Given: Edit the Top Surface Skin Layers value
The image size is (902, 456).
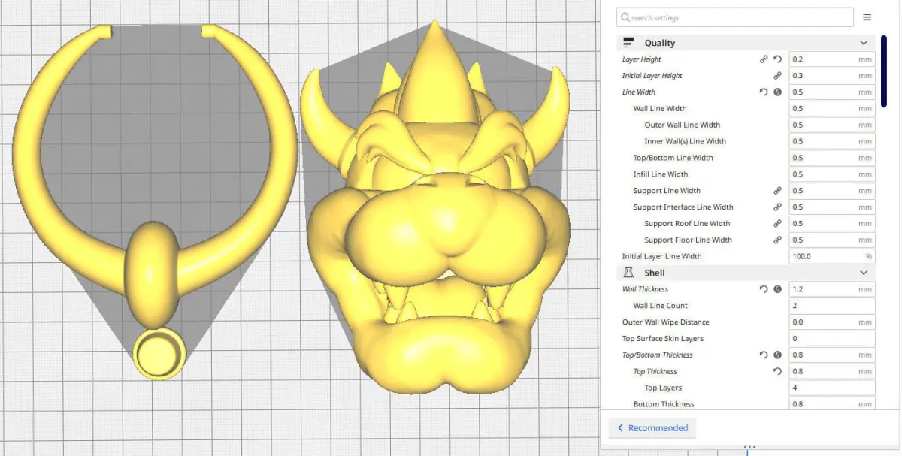Looking at the screenshot, I should pyautogui.click(x=832, y=339).
